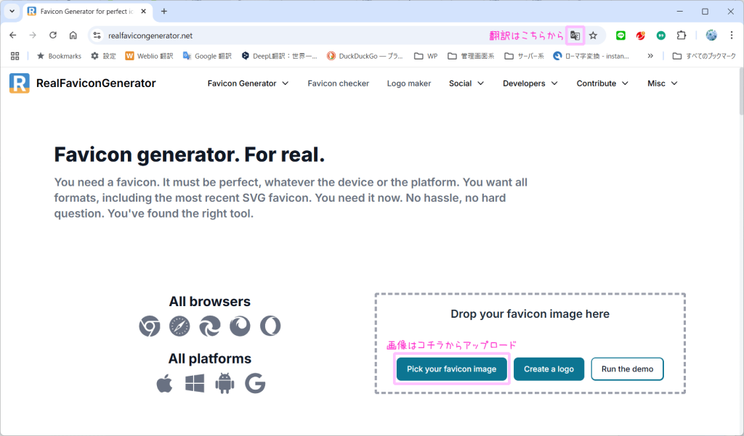Open the Extensions puzzle menu
This screenshot has width=744, height=436.
[x=682, y=35]
